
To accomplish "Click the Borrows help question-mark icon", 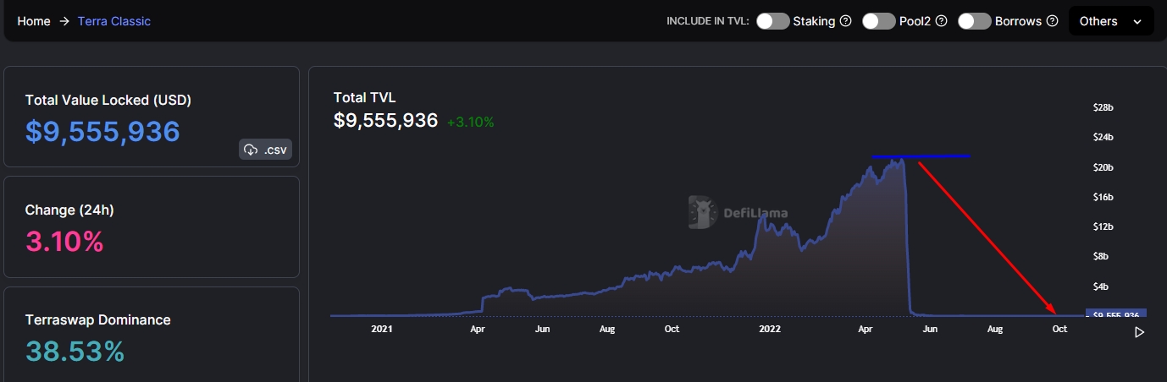I will pos(1053,21).
